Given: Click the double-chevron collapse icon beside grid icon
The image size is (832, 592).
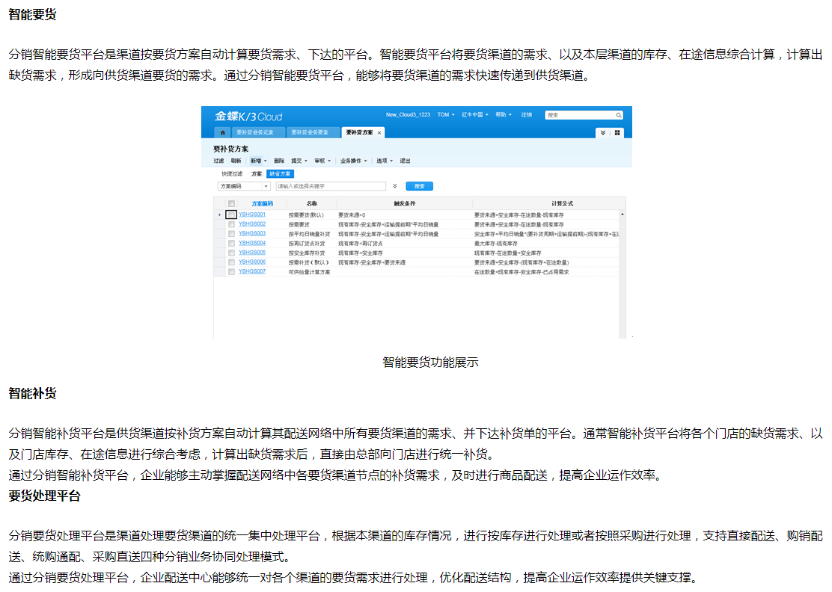Looking at the screenshot, I should pyautogui.click(x=603, y=132).
